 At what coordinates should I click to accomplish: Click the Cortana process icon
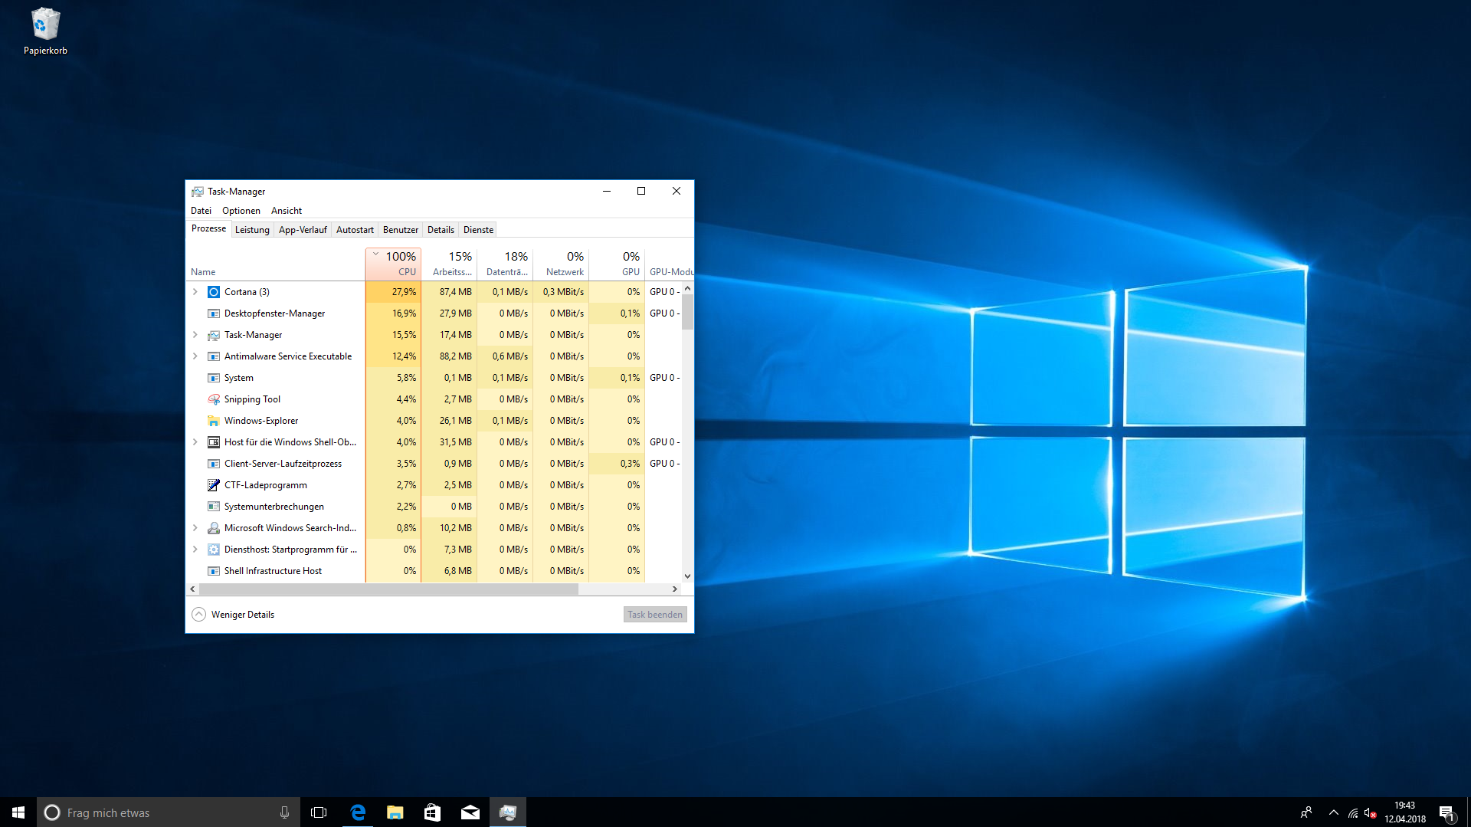click(x=214, y=292)
